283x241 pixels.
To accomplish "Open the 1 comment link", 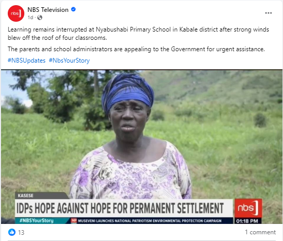I will click(x=260, y=232).
